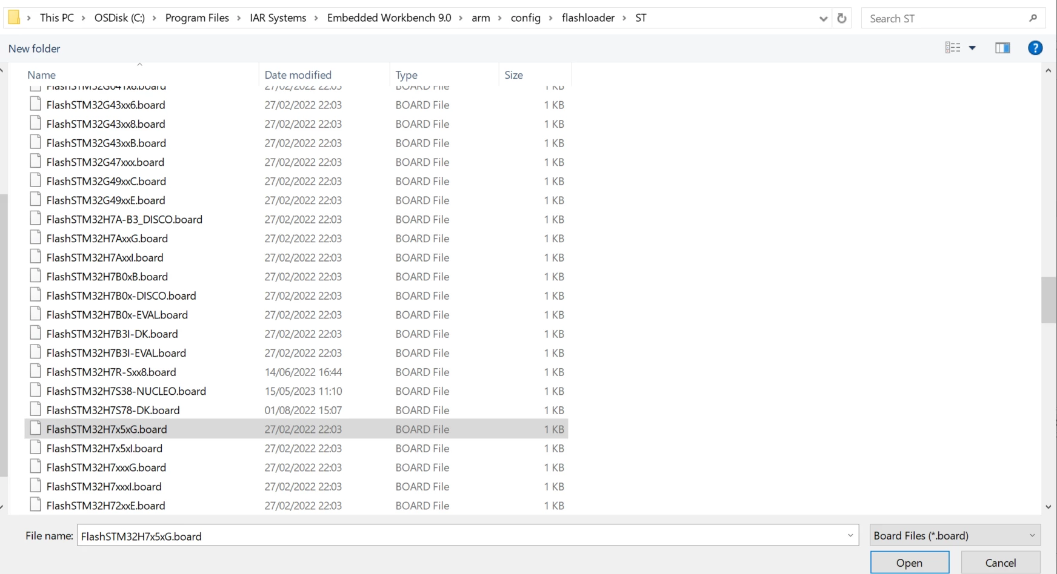Click file icon of FlashSTM32H7xxxG.board
The height and width of the screenshot is (574, 1057).
[36, 467]
